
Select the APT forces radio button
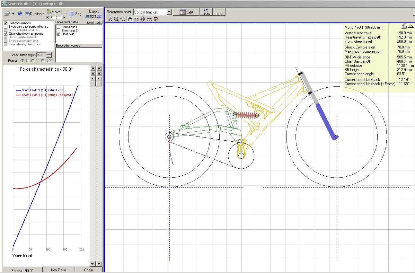click(42, 61)
